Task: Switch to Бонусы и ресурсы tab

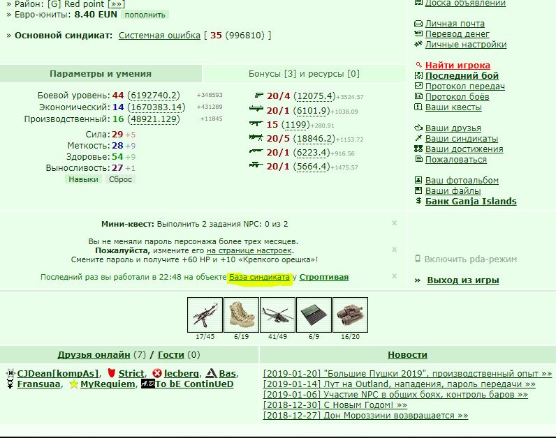Action: (304, 74)
